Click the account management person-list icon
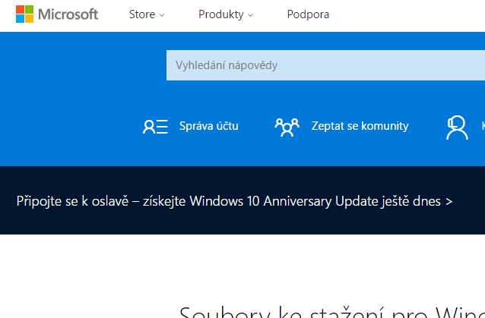Viewport: 485px width, 318px height. 155,127
